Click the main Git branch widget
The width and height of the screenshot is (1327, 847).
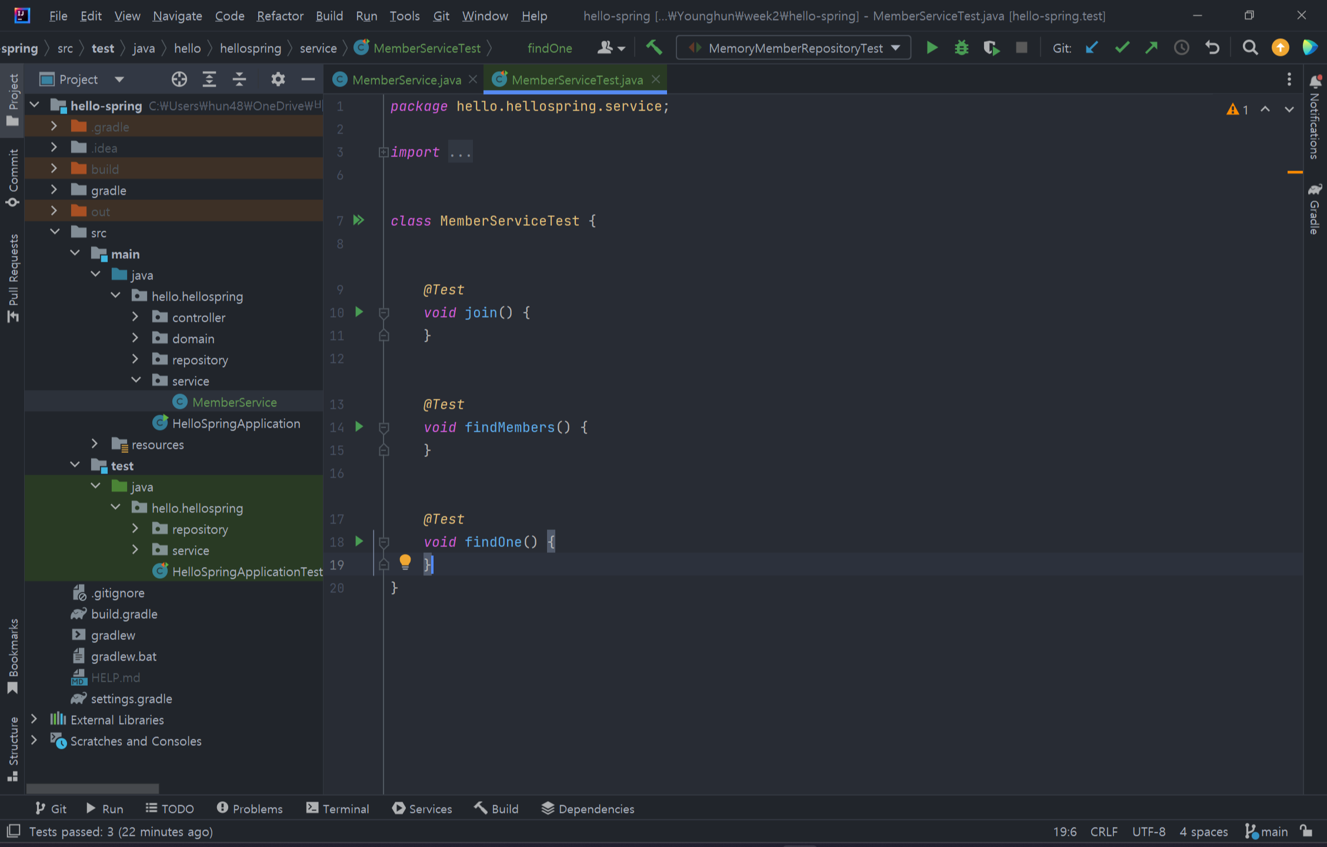(1267, 831)
